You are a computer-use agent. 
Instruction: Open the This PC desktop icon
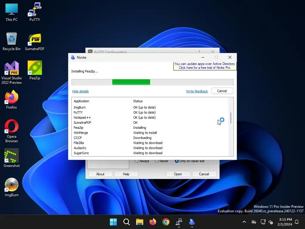[x=12, y=12]
